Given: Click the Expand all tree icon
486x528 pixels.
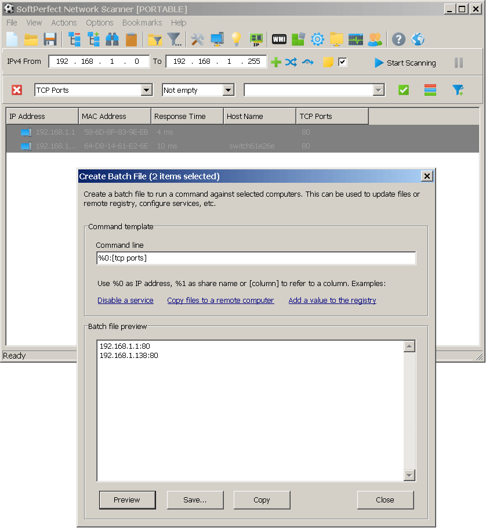Looking at the screenshot, I should click(x=93, y=39).
